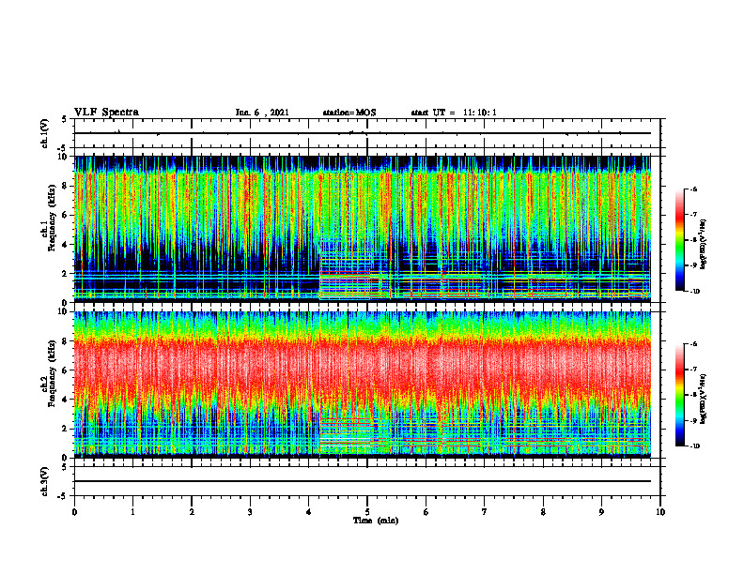Click the ch.3 voltage waveform trace
Image resolution: width=744 pixels, height=574 pixels.
[x=363, y=481]
